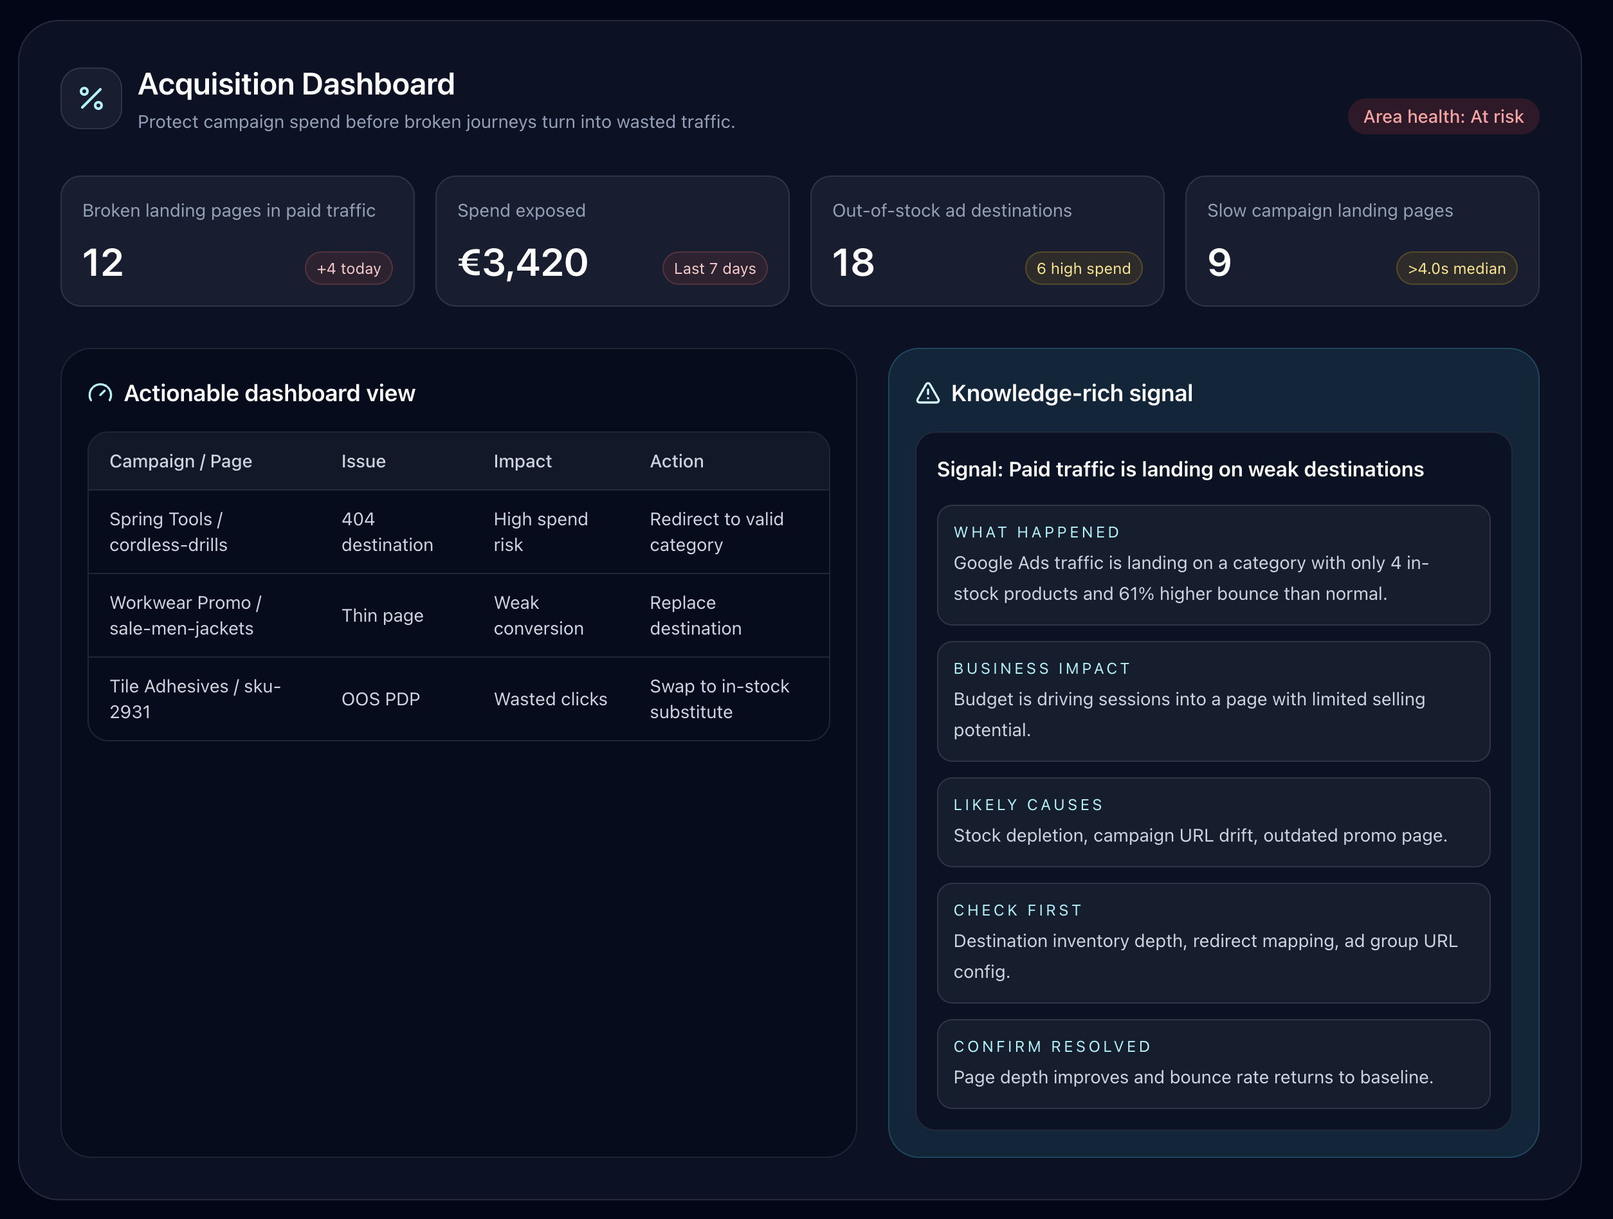Click Swap to in-stock substitute action
This screenshot has height=1219, width=1613.
coord(719,699)
